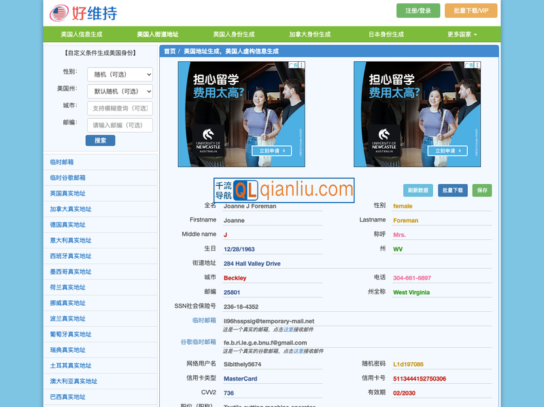This screenshot has height=407, width=544.
Task: Open 加拿大身份生成 nav item
Action: (309, 34)
